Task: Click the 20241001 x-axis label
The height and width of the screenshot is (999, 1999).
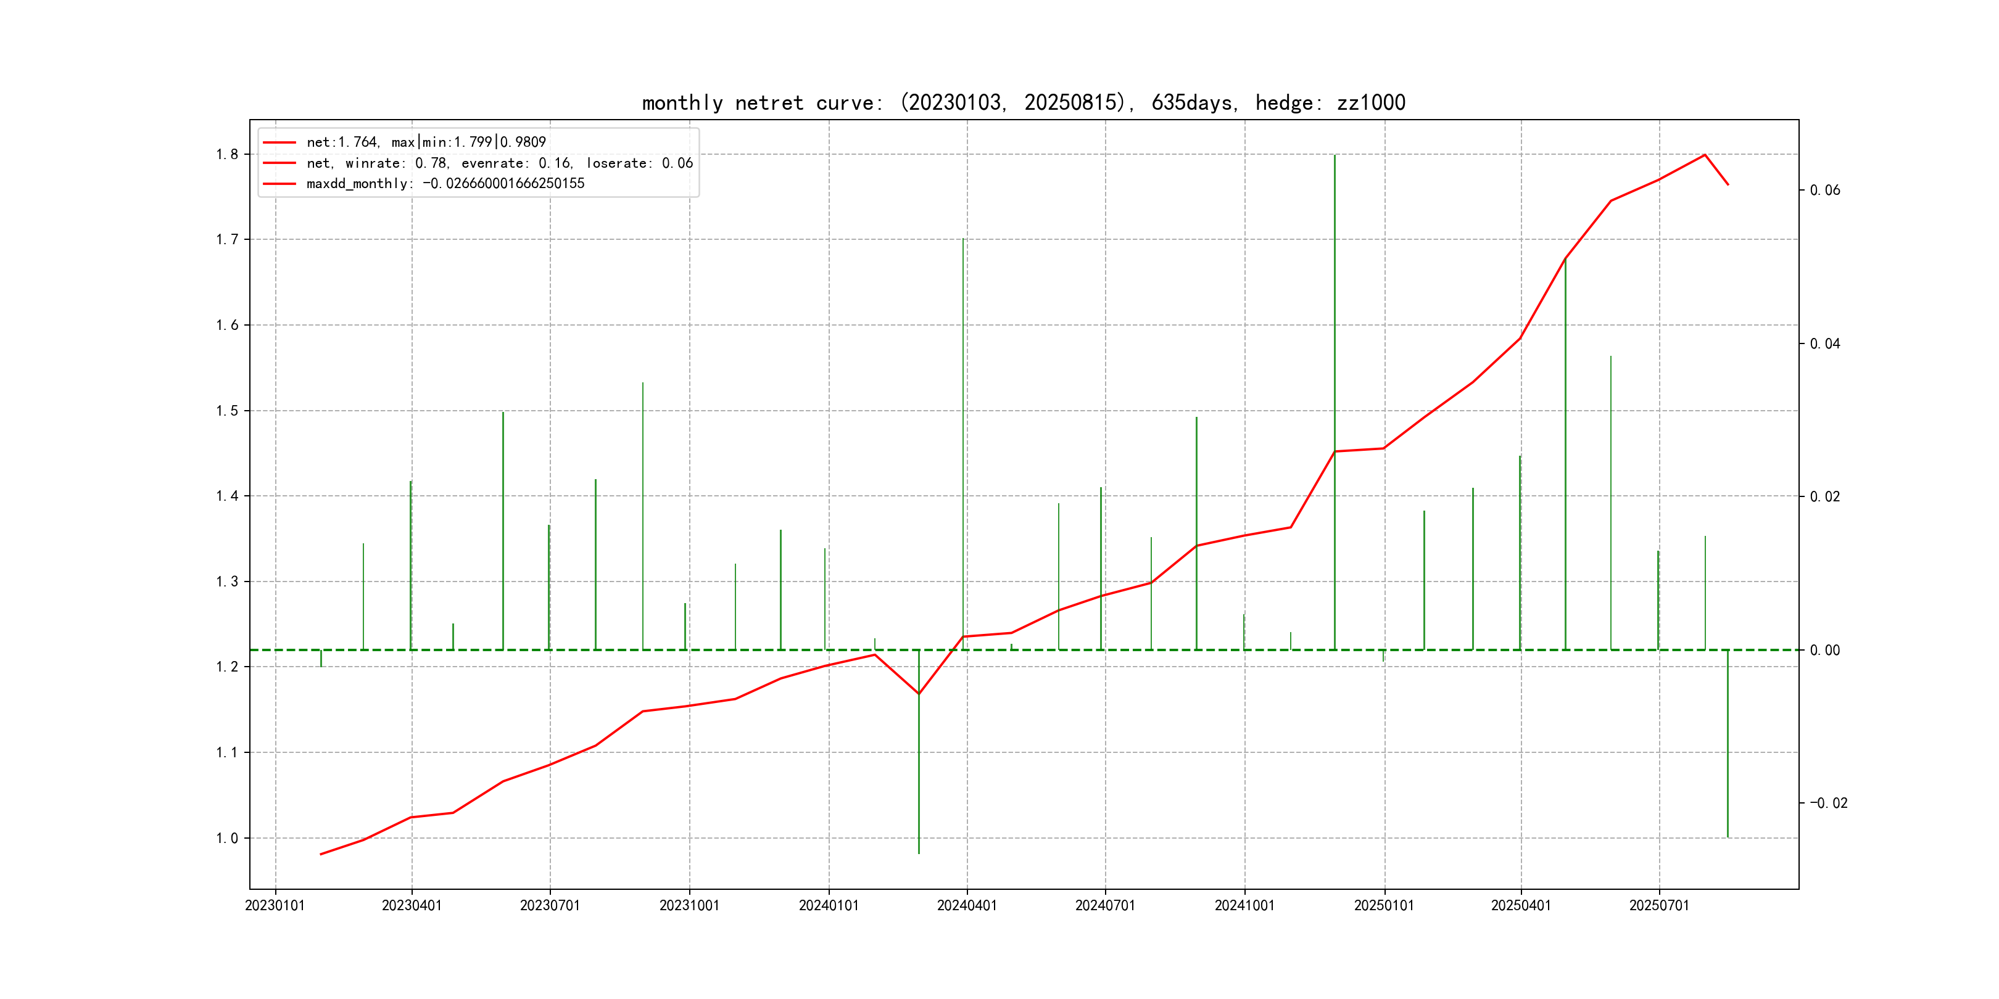Action: (x=1244, y=906)
